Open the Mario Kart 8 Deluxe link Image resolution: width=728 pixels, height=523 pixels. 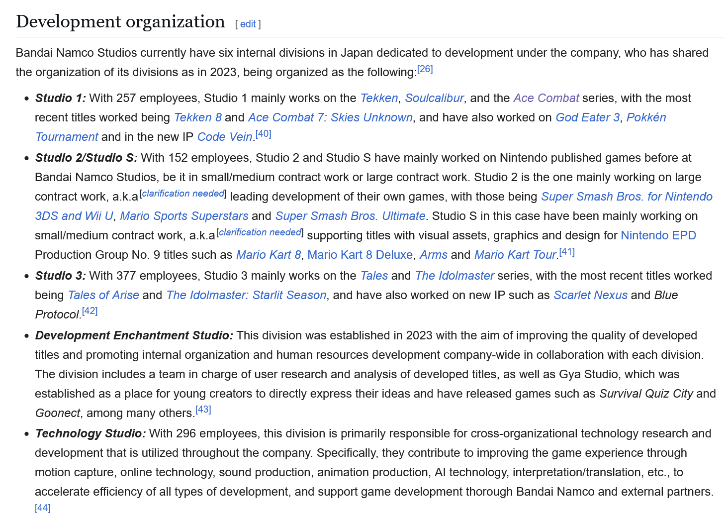(360, 255)
